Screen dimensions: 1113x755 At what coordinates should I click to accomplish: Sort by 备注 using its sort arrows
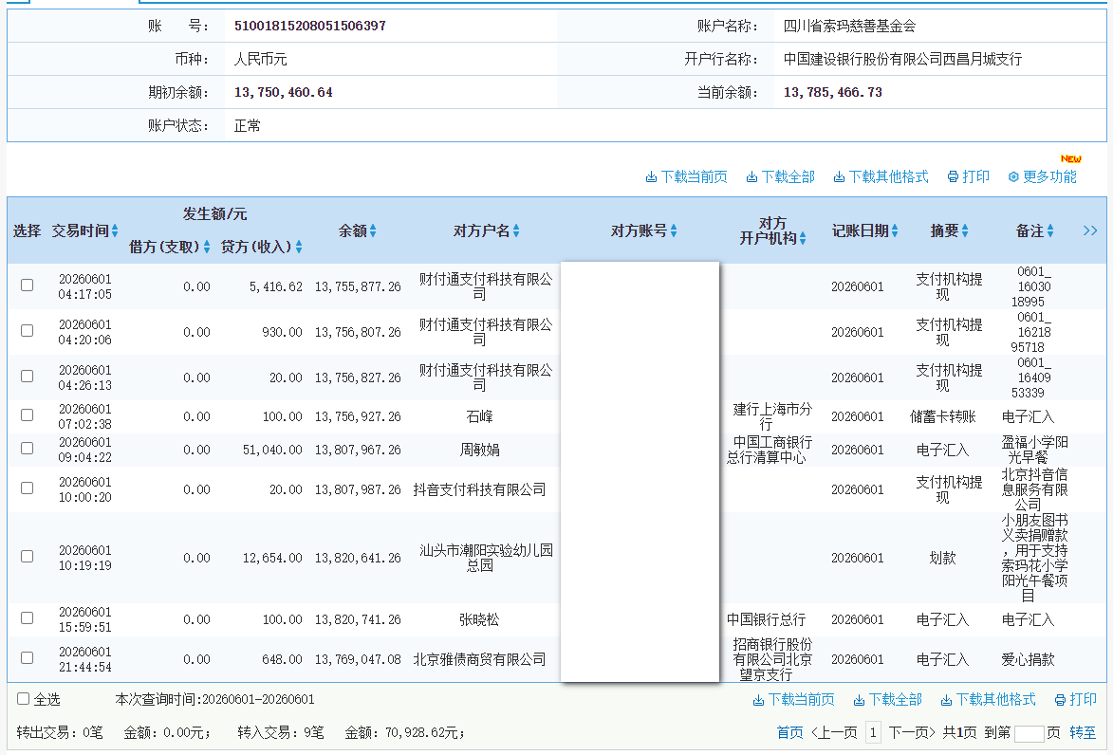[1049, 230]
